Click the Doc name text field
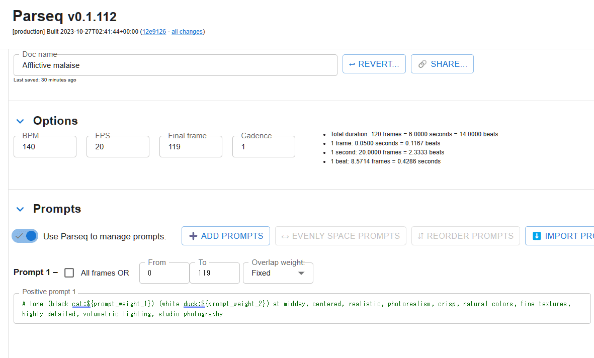The width and height of the screenshot is (594, 358). [175, 65]
